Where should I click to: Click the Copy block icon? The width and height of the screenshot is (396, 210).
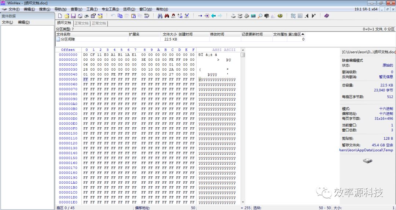click(x=120, y=16)
